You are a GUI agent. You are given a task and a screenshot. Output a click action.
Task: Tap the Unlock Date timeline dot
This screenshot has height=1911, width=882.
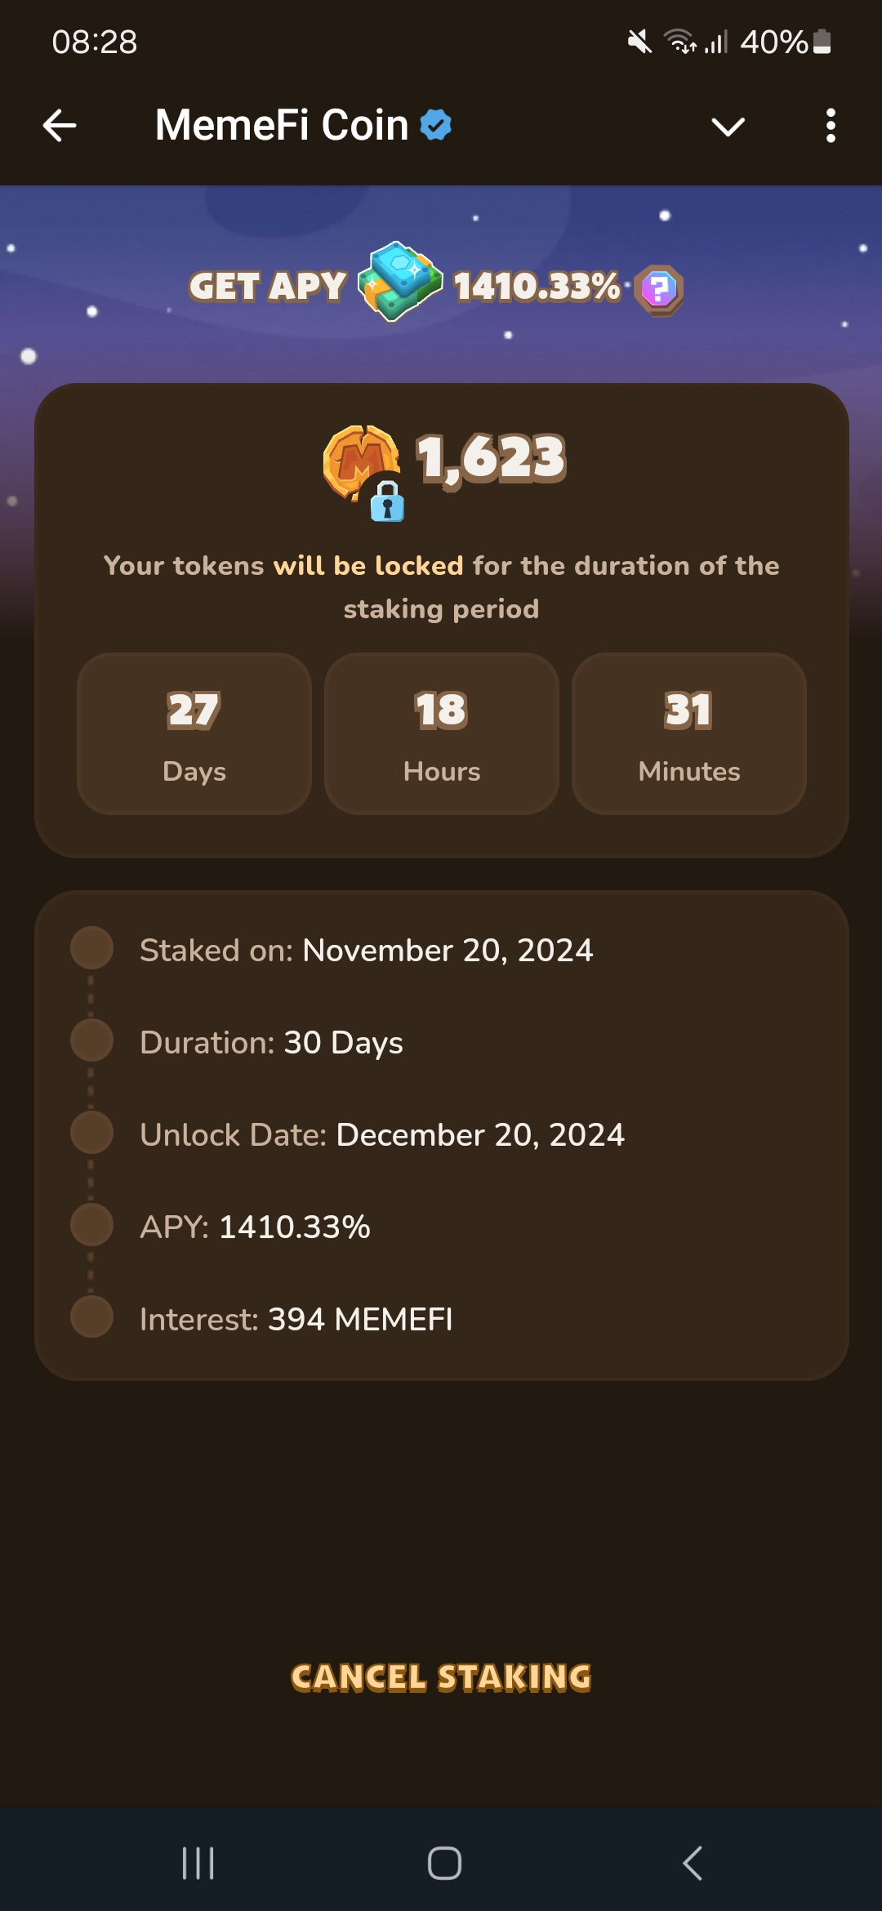click(91, 1133)
